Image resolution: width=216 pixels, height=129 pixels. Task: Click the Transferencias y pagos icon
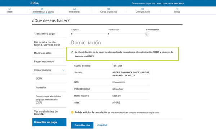point(42,9)
